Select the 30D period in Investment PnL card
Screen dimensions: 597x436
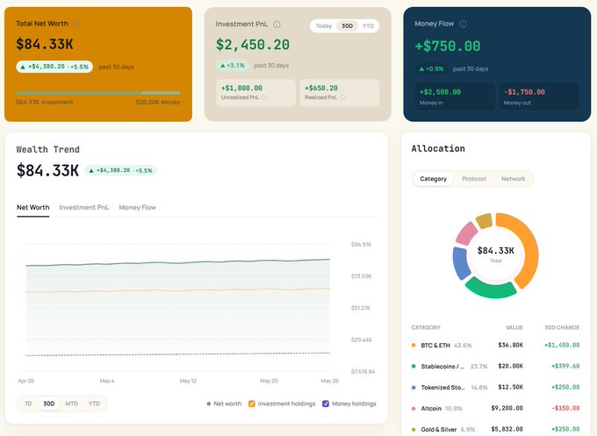pyautogui.click(x=347, y=25)
